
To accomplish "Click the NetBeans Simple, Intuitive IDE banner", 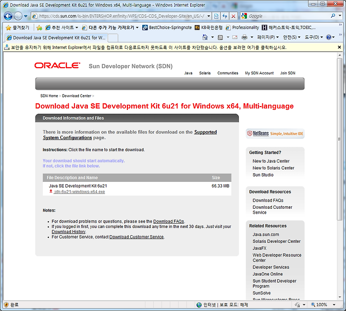I will pyautogui.click(x=275, y=133).
